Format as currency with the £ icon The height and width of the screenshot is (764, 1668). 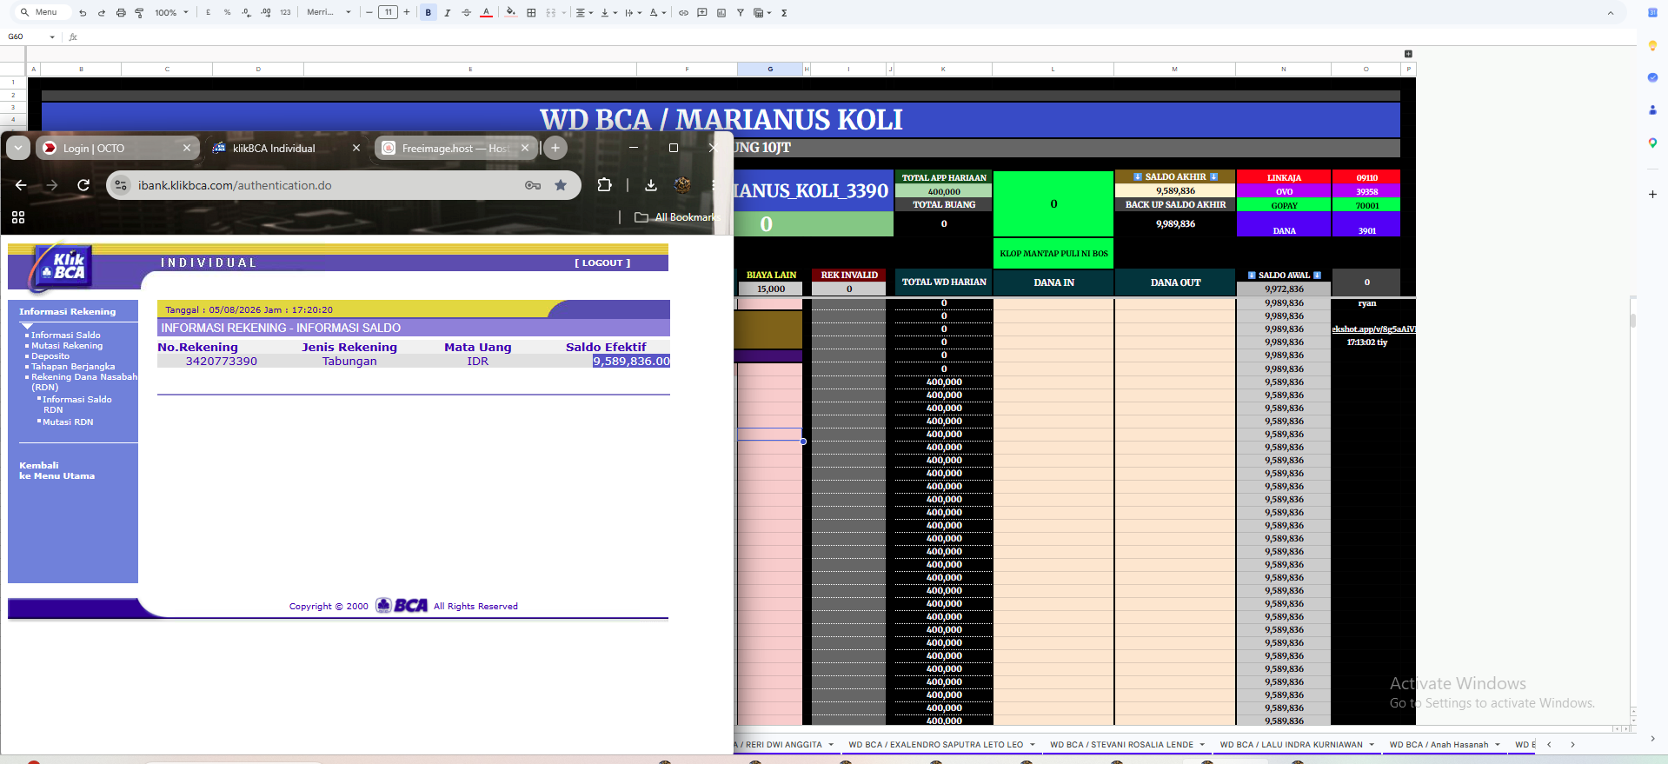point(208,13)
